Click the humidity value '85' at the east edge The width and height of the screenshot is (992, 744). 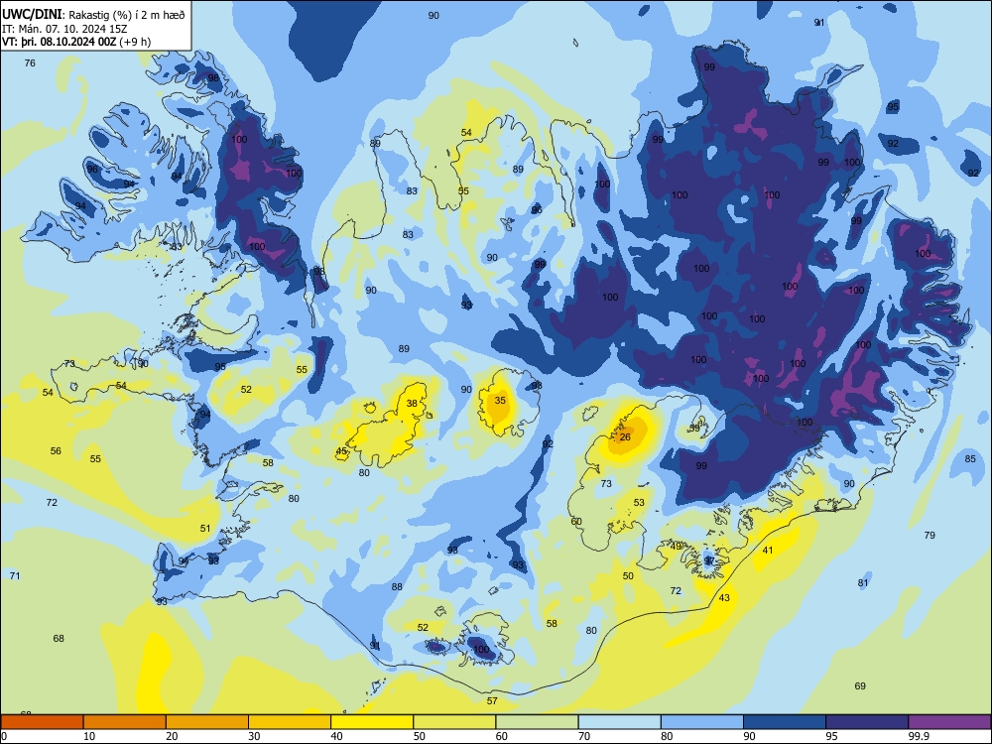point(970,458)
